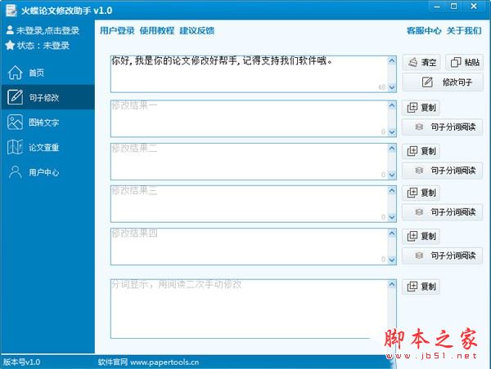Click scroll-up arrow of 修改结果一 box

pos(392,105)
